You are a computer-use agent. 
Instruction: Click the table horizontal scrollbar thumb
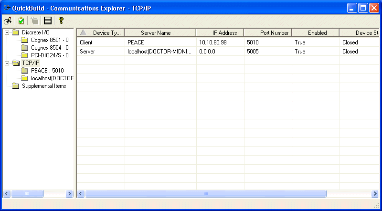[206, 194]
